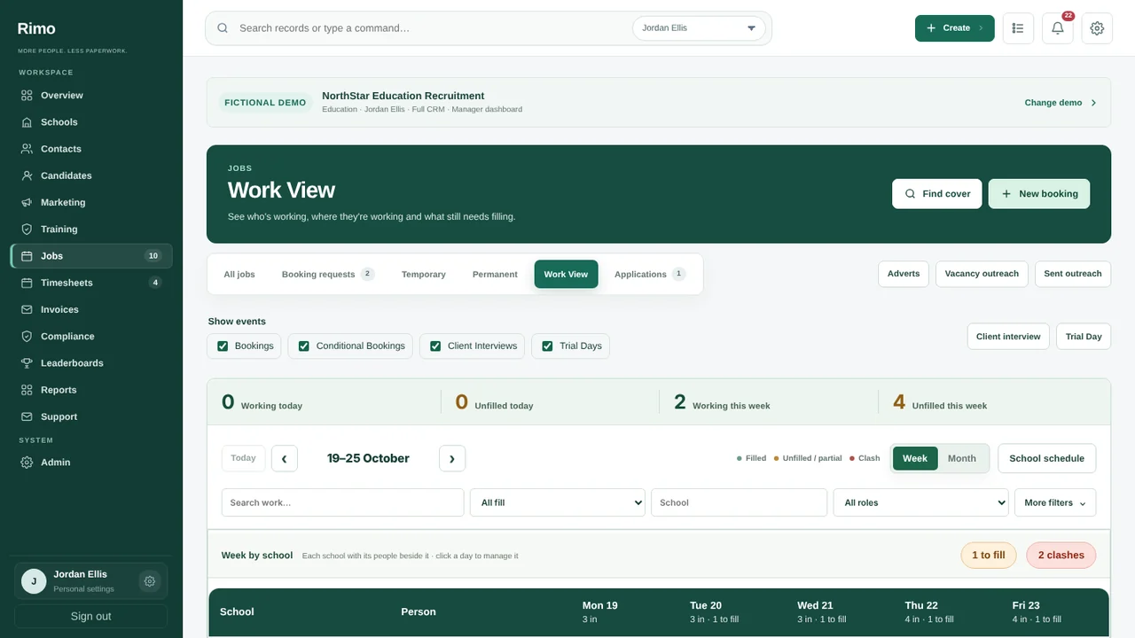Click the search magnifier icon
This screenshot has width=1135, height=638.
pyautogui.click(x=223, y=28)
